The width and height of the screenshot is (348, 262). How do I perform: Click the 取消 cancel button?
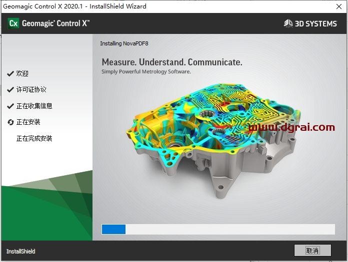(x=312, y=251)
